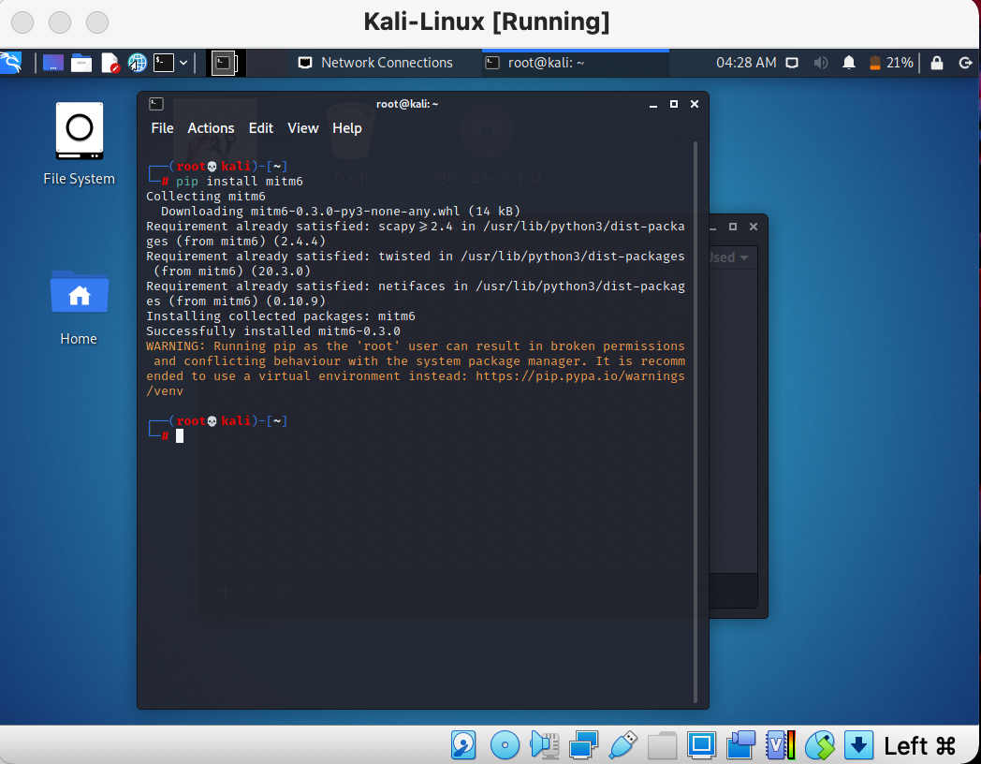
Task: Click the display settings tray icon
Action: [x=792, y=63]
